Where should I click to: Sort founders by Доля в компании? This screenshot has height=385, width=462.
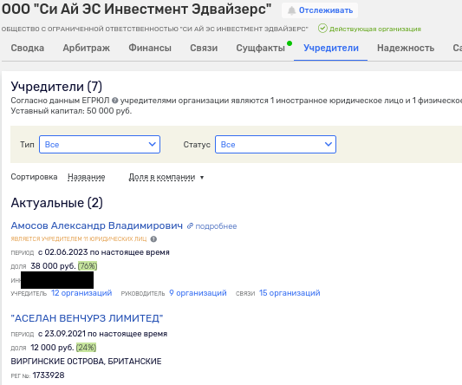162,177
